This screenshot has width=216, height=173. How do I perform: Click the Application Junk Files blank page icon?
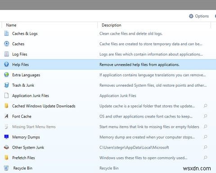click(x=6, y=95)
